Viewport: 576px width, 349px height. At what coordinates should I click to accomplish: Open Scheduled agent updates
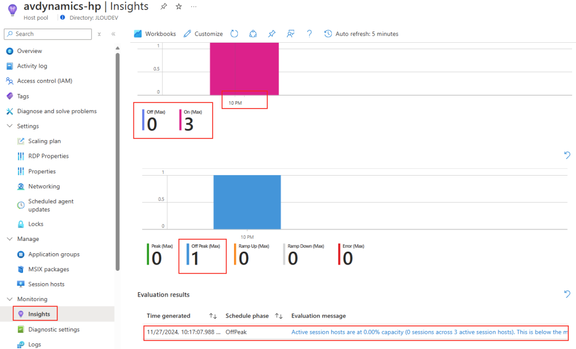point(51,205)
